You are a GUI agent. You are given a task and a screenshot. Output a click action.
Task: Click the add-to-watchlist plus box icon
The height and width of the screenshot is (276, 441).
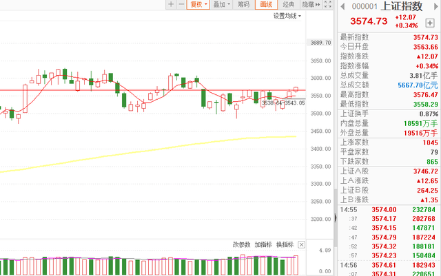(x=430, y=23)
